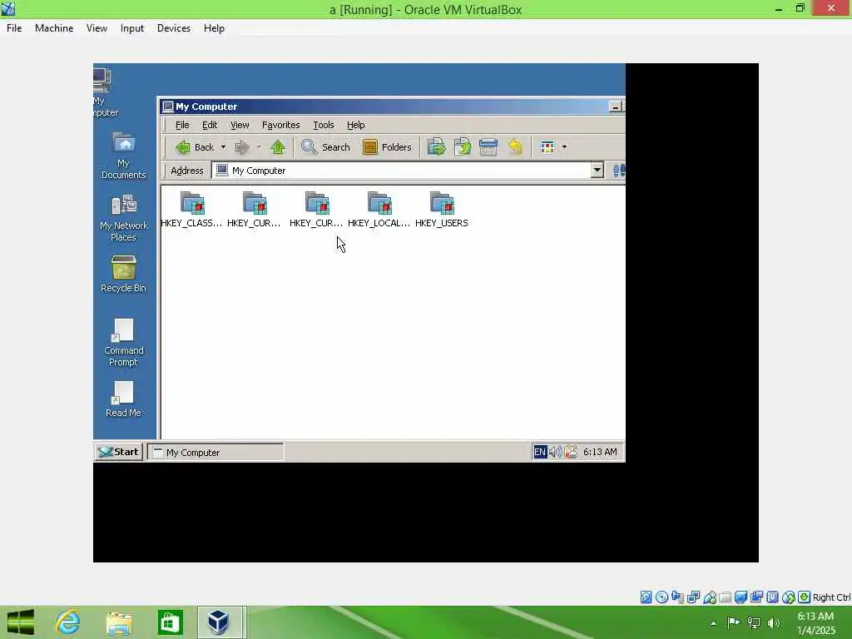Click the Copy To toolbar icon
The image size is (852, 639).
(463, 146)
